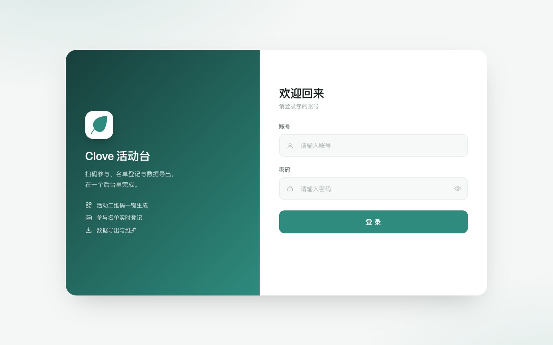Click the 账号 field label

point(284,126)
